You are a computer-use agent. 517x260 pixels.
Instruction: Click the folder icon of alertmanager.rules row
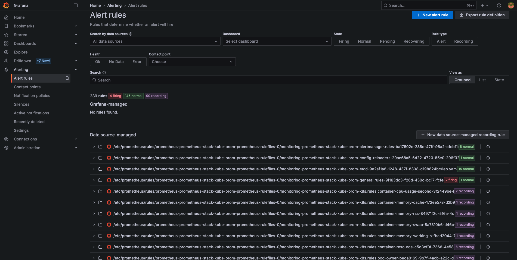(100, 147)
